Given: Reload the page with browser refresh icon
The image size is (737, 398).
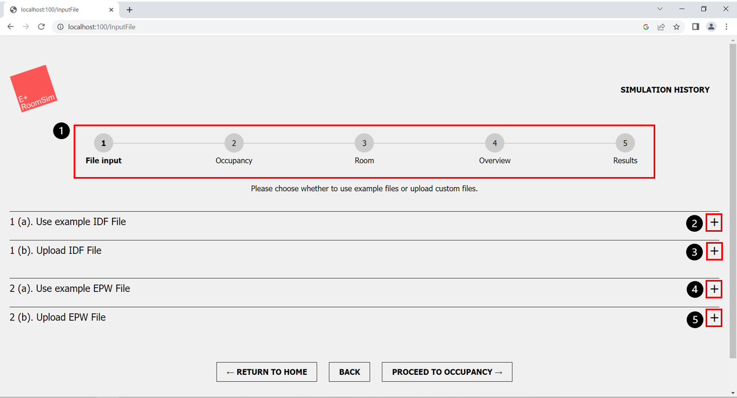Looking at the screenshot, I should 41,27.
